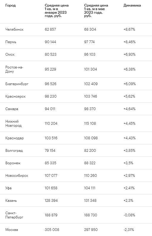The height and width of the screenshot is (236, 152).
Task: Select Нижний Новгород January price 110 204
Action: [x=51, y=124]
